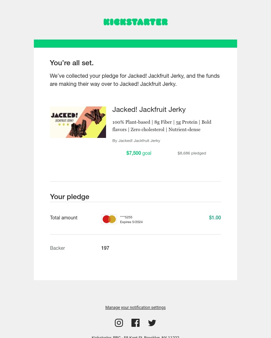Click the card expiration date 5/2024
Screen dimensions: 271x338
tap(131, 222)
